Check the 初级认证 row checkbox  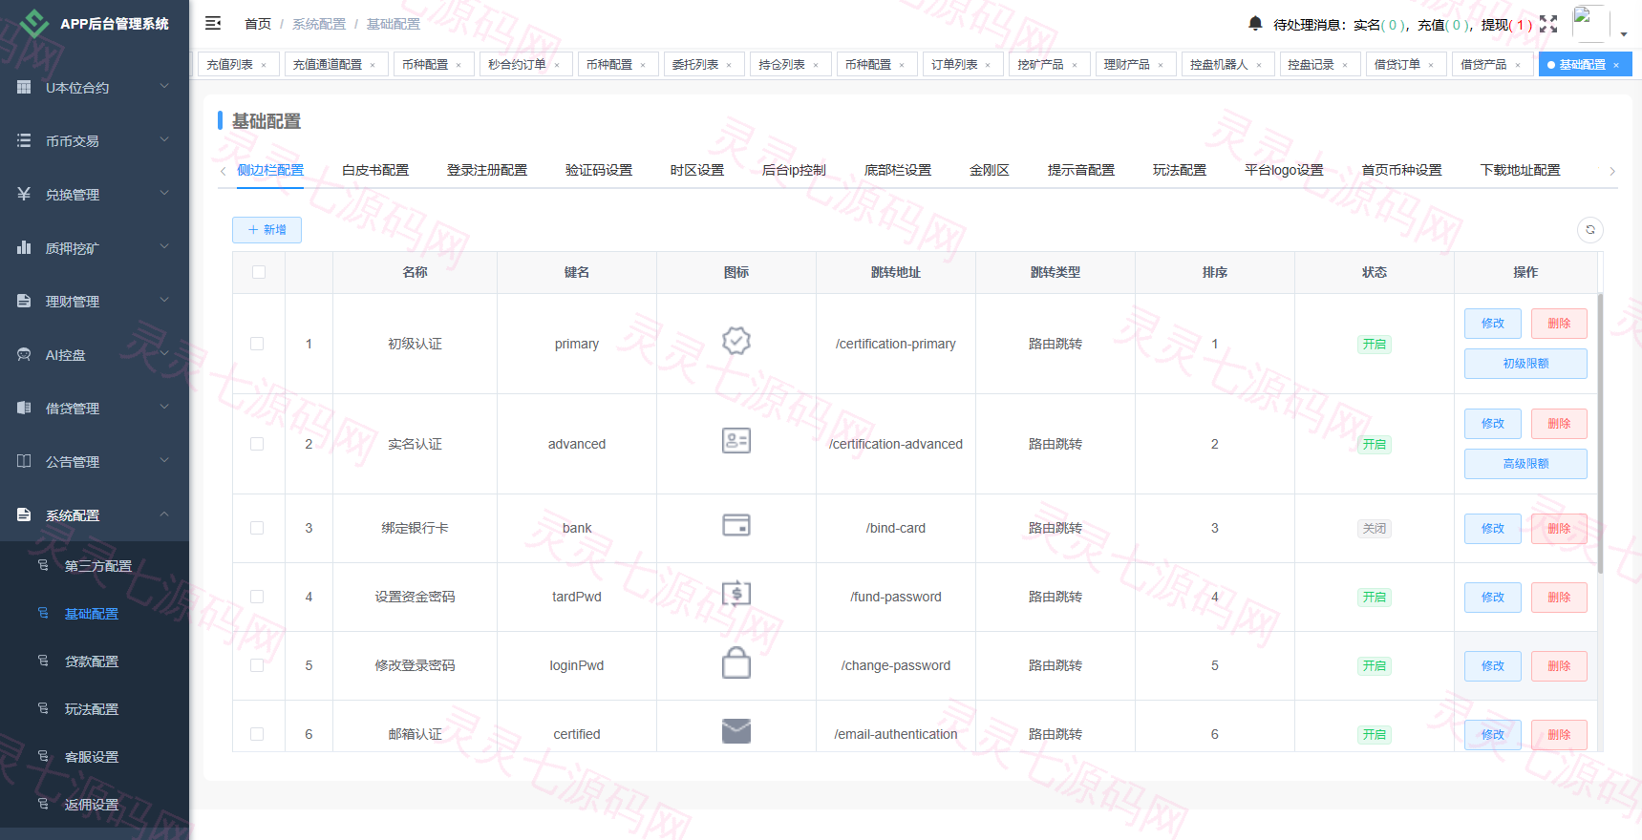pos(257,344)
